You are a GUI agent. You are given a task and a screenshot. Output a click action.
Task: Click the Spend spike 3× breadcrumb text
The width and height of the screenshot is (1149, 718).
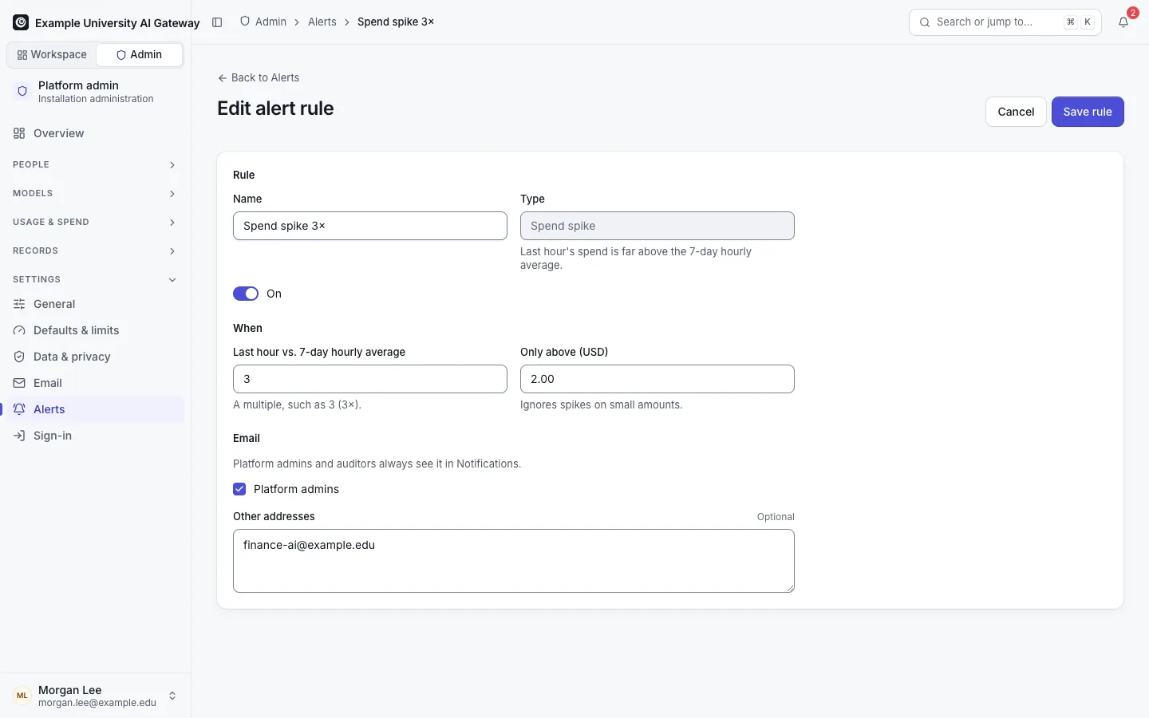(x=396, y=22)
